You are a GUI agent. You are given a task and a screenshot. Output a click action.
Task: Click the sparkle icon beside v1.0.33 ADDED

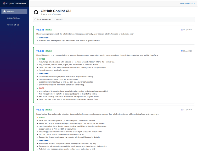click(37, 59)
